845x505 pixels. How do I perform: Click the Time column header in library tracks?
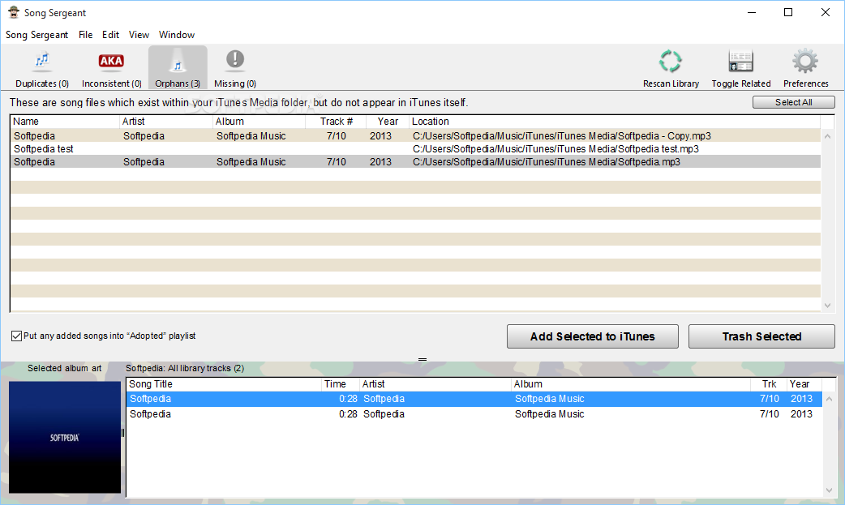(341, 383)
